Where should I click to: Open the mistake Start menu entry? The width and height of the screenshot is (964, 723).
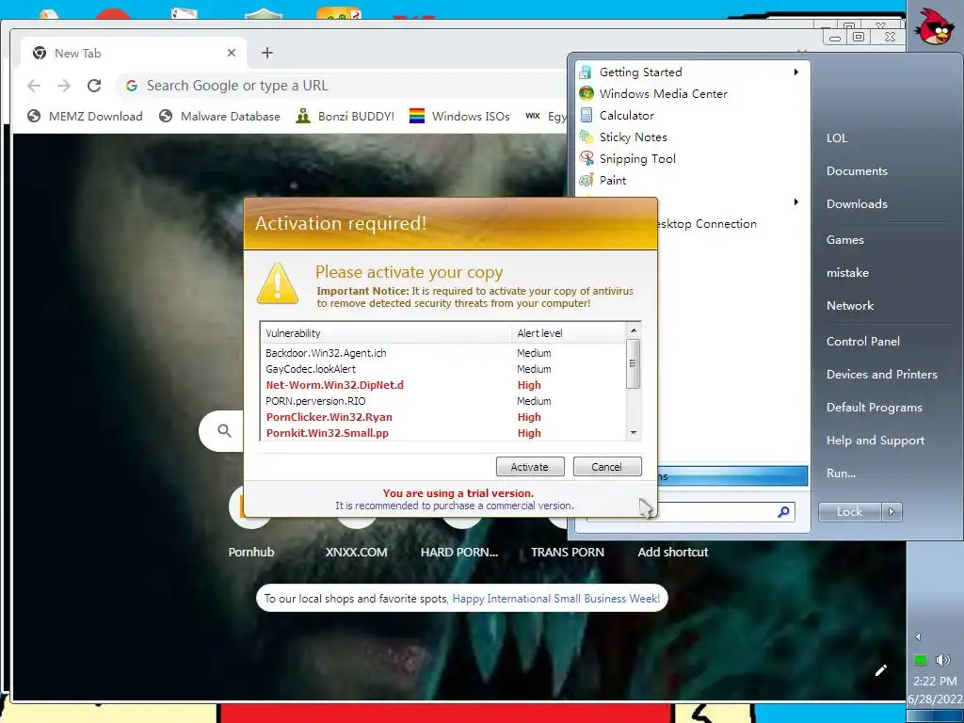(848, 272)
